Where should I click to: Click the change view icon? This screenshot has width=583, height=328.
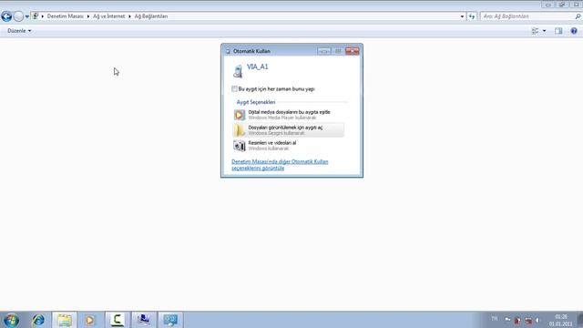pyautogui.click(x=536, y=31)
